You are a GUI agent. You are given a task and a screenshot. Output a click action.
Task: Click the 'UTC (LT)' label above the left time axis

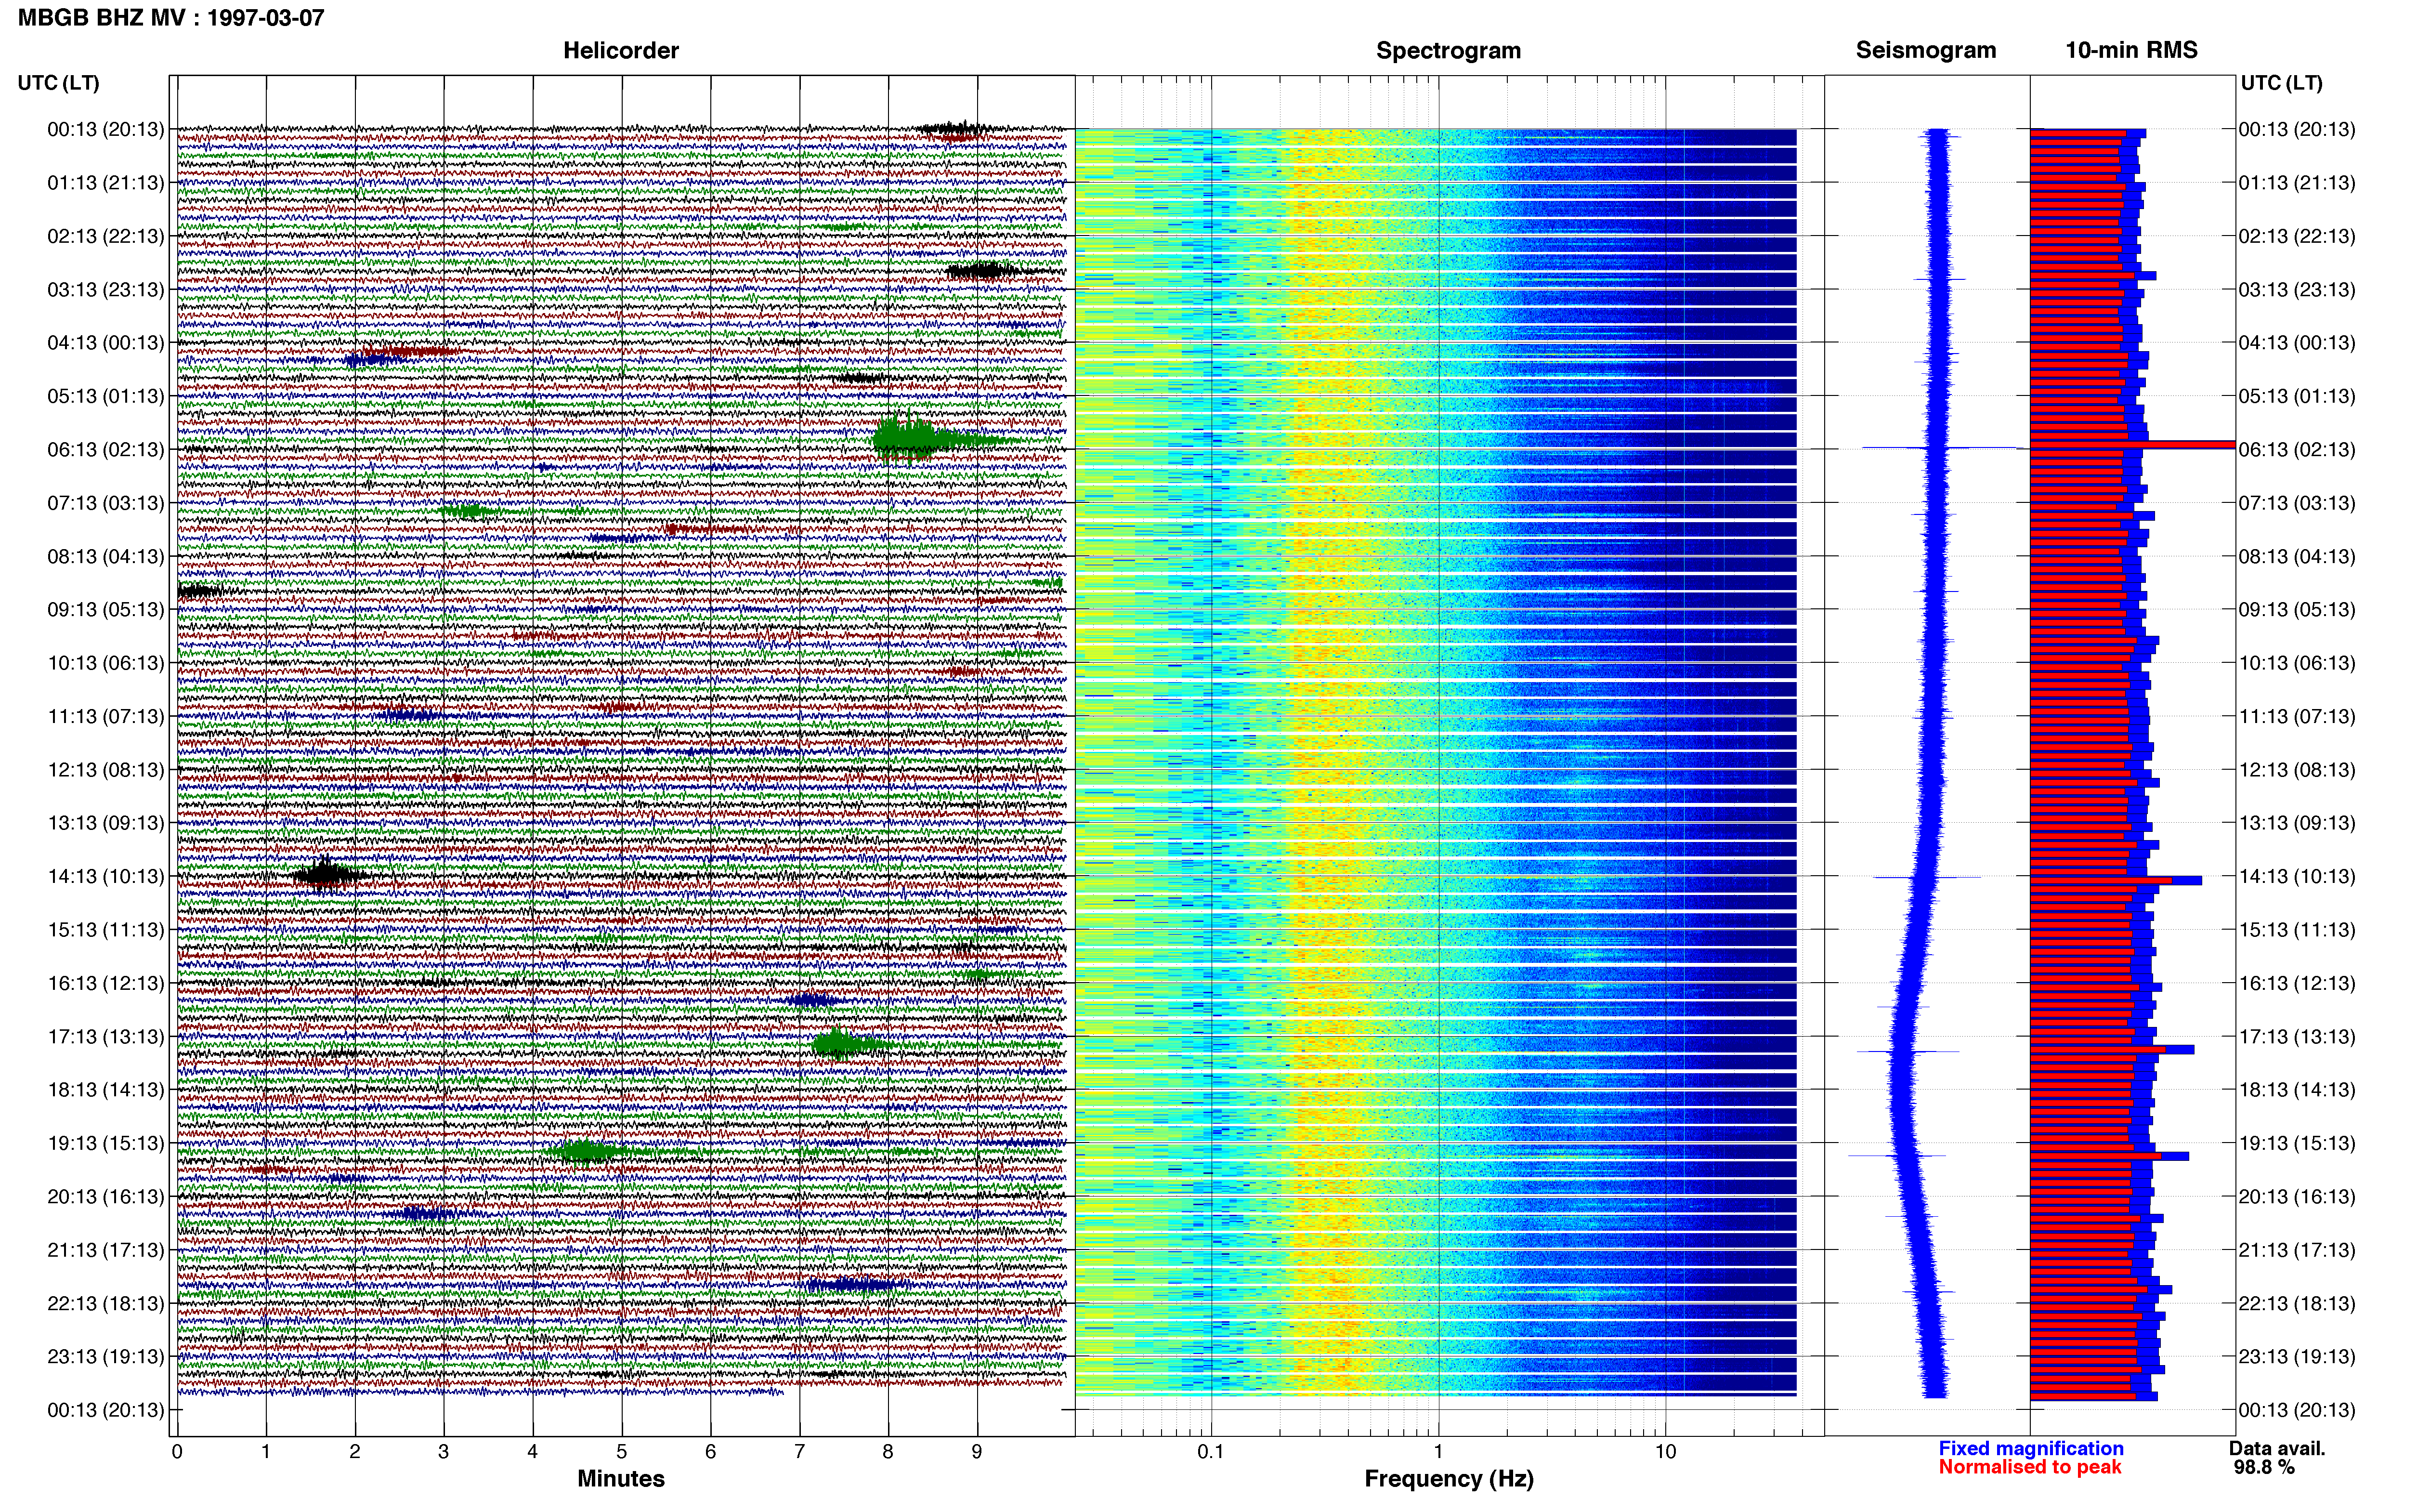click(x=58, y=83)
